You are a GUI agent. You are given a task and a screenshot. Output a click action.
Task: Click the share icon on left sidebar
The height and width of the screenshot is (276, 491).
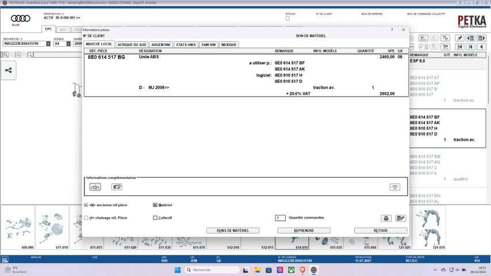9,71
